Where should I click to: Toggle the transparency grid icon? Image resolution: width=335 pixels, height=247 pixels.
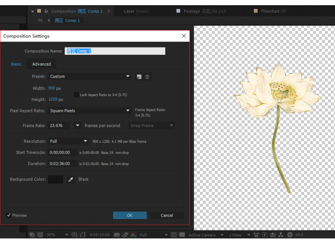[182, 235]
